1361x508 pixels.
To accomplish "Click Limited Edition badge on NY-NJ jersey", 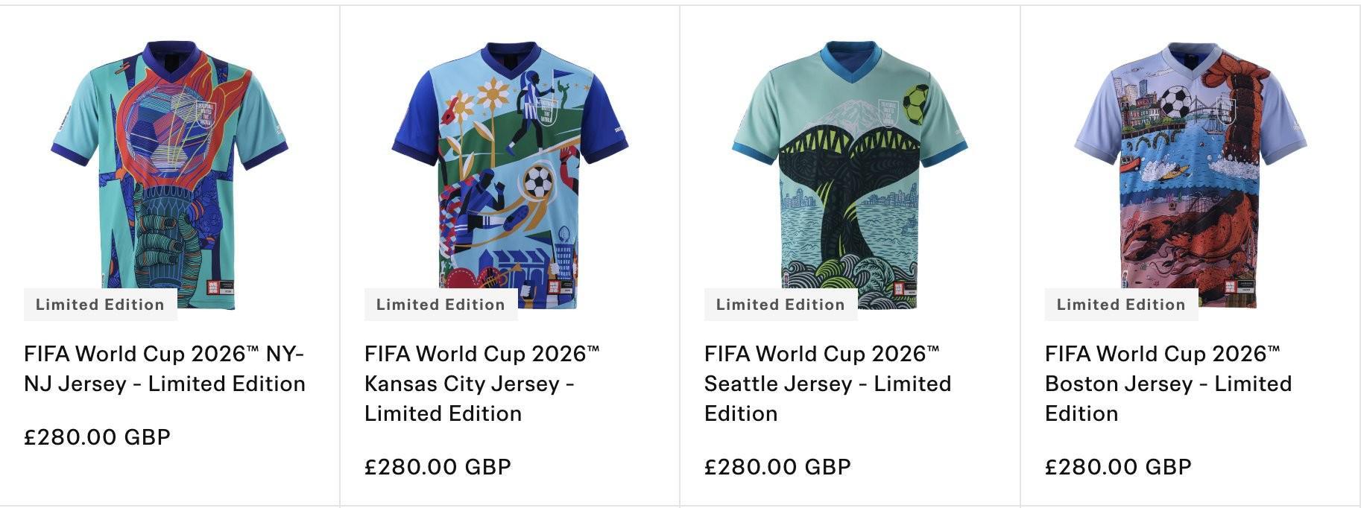I will [101, 305].
